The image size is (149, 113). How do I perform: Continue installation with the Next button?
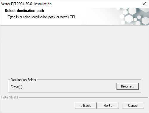click(108, 106)
